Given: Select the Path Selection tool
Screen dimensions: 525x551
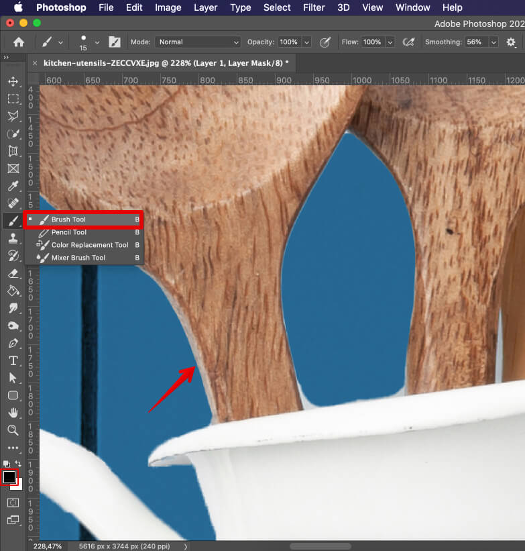Looking at the screenshot, I should point(13,378).
